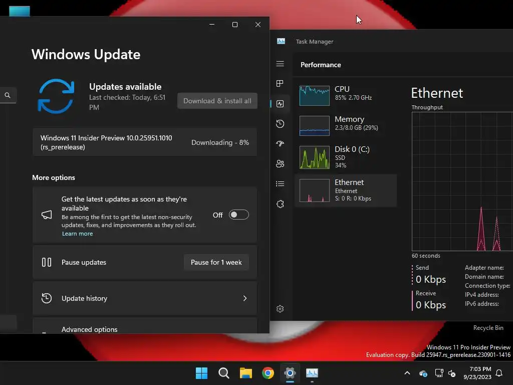Click the Send '0 Kbps' value
The image size is (513, 385).
pyautogui.click(x=430, y=279)
